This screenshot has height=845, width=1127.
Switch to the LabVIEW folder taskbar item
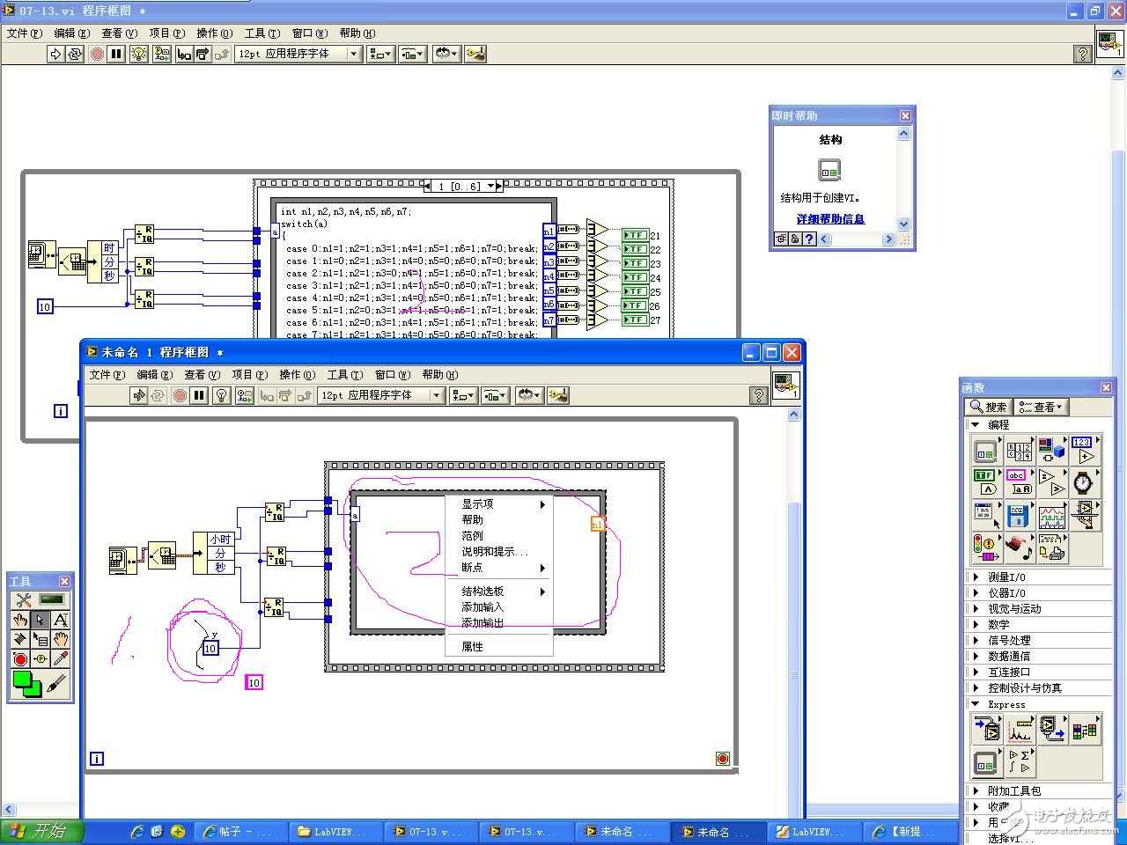pyautogui.click(x=333, y=832)
